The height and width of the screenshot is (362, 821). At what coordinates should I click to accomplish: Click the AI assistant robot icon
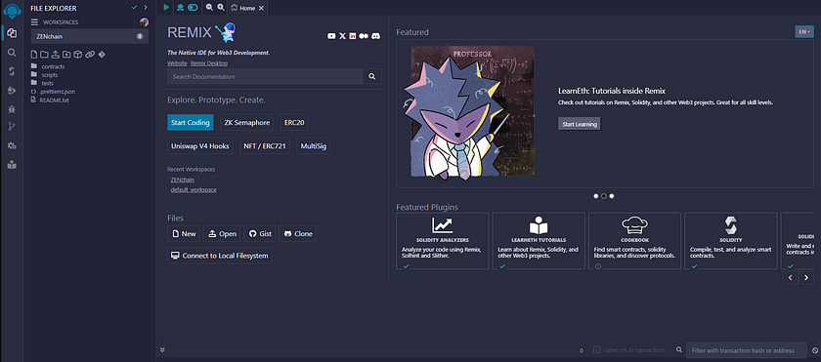[x=181, y=7]
